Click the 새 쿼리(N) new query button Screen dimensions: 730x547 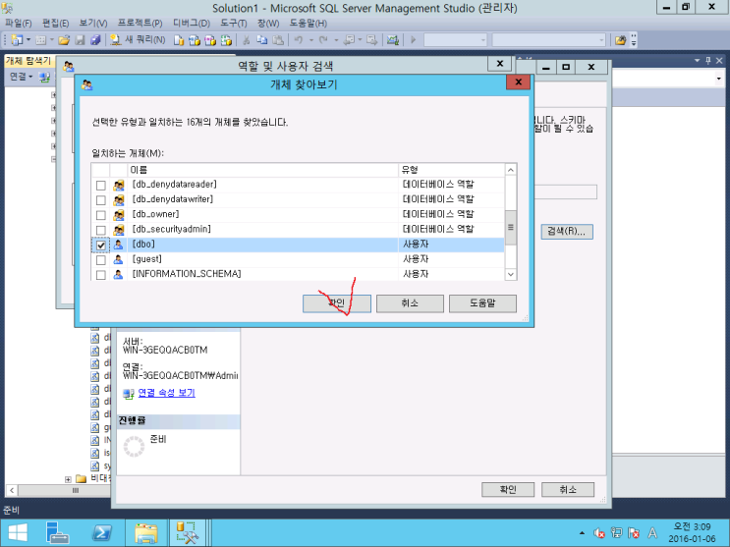click(138, 40)
